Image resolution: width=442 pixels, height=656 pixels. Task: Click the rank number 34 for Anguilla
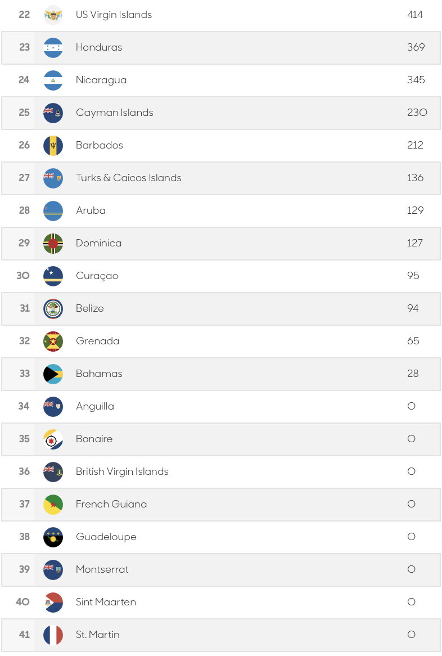[x=24, y=406]
